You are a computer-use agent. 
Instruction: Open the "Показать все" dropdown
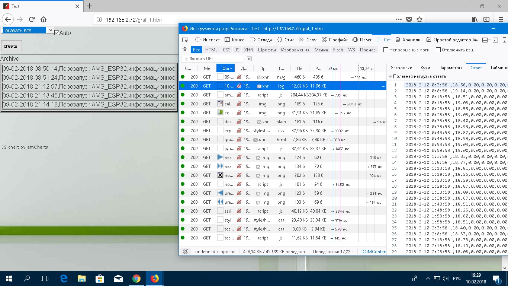click(x=28, y=30)
